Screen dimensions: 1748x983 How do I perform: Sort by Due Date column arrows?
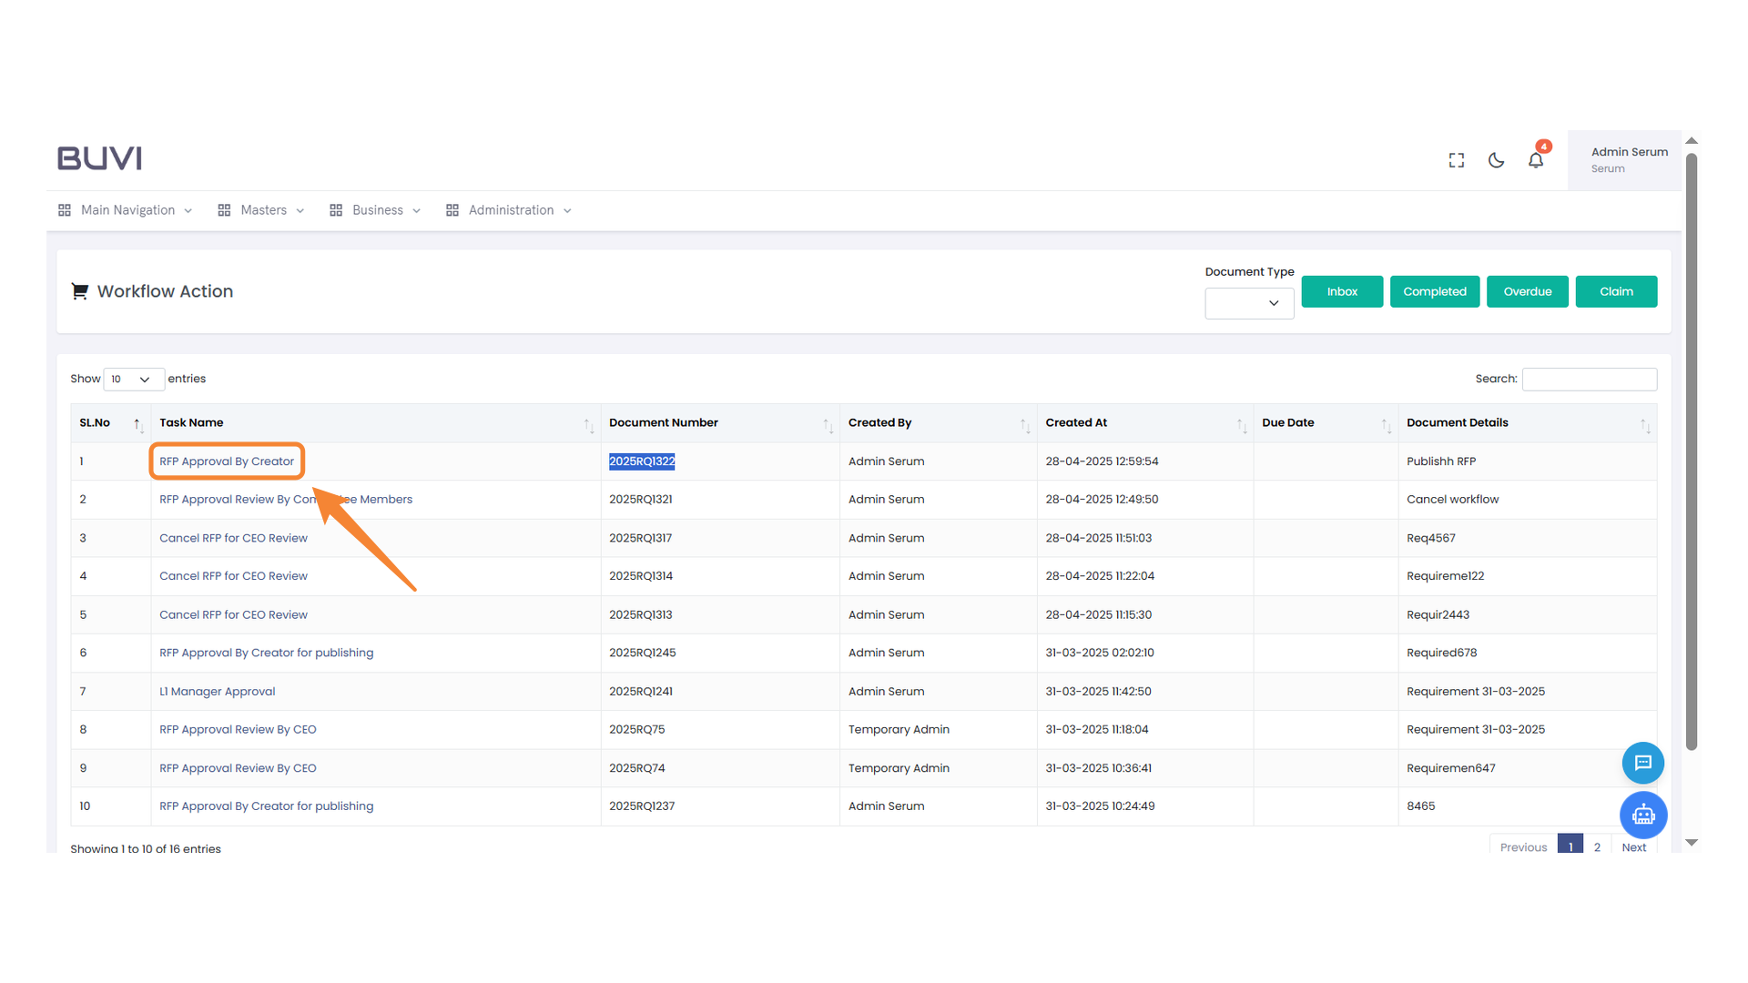(1385, 424)
